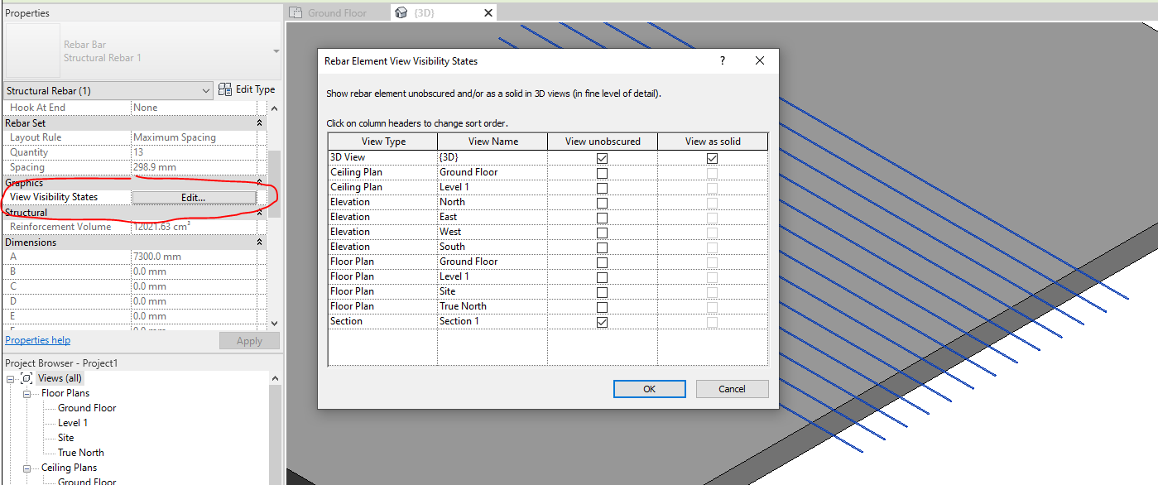
Task: Collapse the Structural section chevron
Action: 259,211
